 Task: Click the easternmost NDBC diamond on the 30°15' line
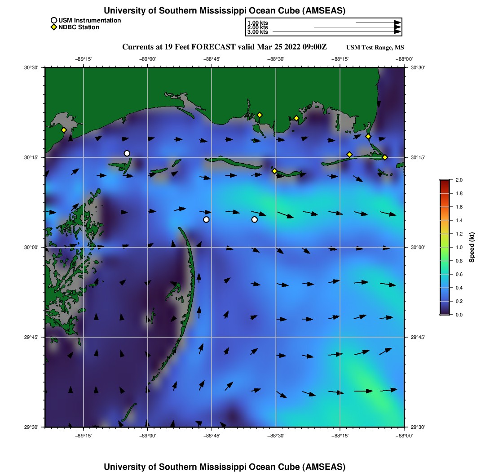click(385, 157)
